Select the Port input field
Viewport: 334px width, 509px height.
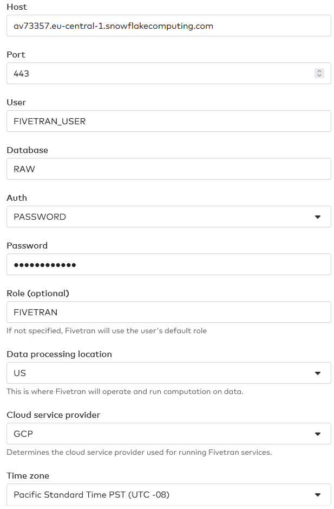pos(162,73)
